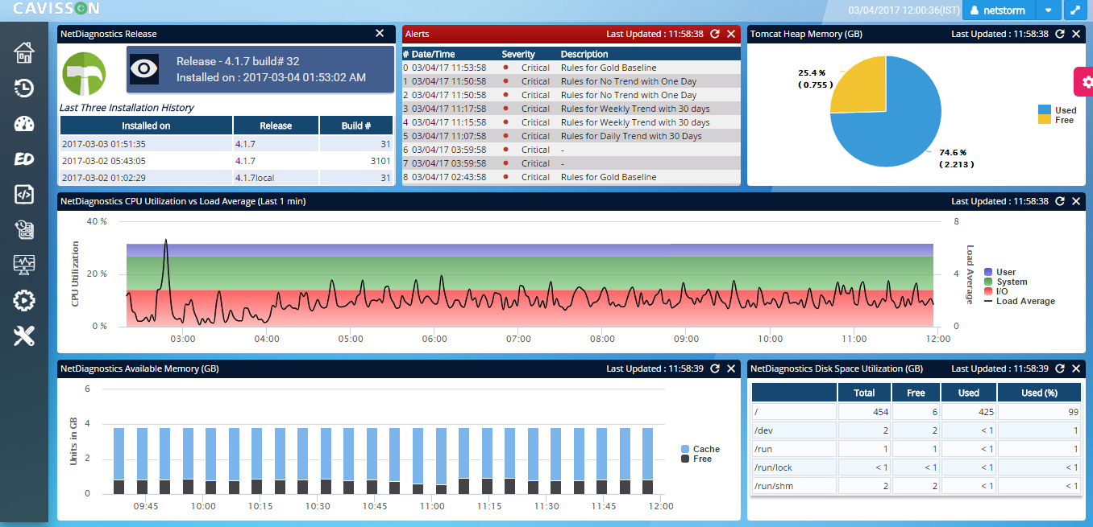Viewport: 1093px width, 527px height.
Task: Close the Tomcat Heap Memory widget
Action: [x=1075, y=34]
